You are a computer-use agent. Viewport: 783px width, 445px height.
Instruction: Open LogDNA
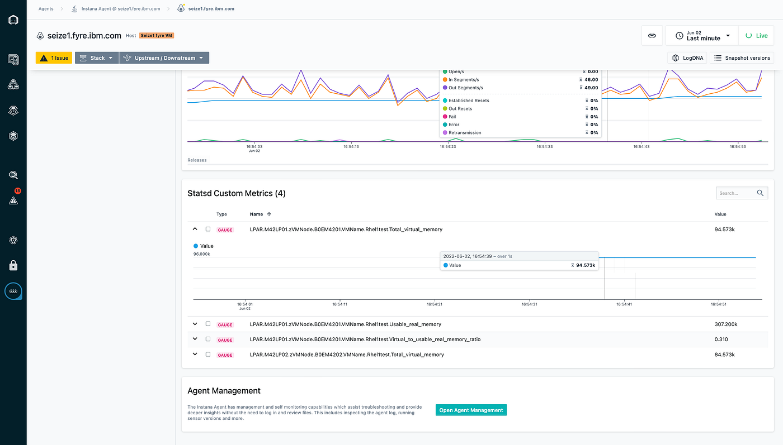pyautogui.click(x=687, y=58)
